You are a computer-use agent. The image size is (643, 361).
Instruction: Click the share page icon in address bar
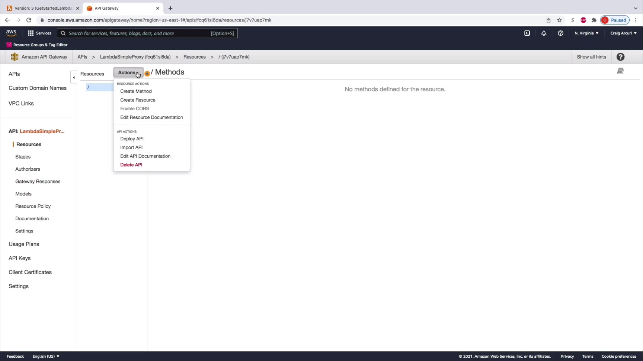tap(548, 20)
